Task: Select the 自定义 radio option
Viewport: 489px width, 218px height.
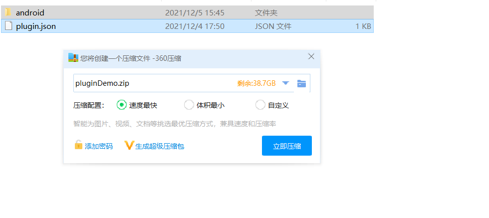Action: [x=260, y=105]
